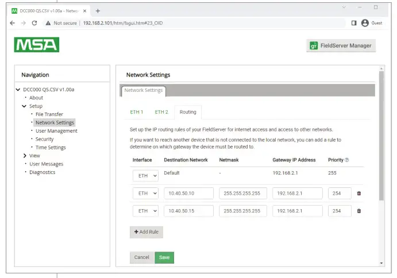Click the Gateway IP Address column header
397x278 pixels.
click(294, 160)
